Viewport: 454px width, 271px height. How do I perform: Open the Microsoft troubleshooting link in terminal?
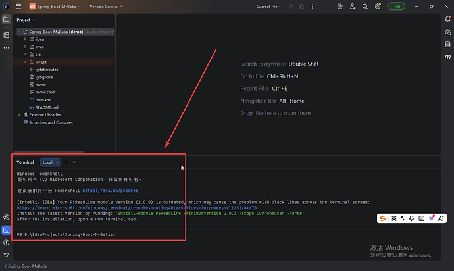[x=137, y=208]
